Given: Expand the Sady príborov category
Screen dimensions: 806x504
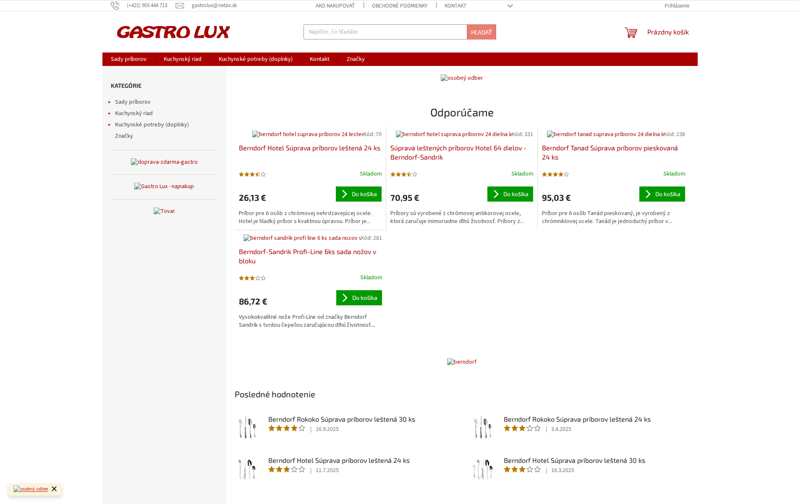Looking at the screenshot, I should coord(109,102).
